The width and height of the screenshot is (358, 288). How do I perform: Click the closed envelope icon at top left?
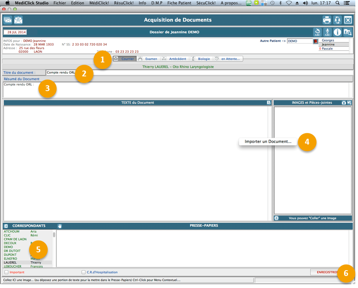pyautogui.click(x=8, y=20)
